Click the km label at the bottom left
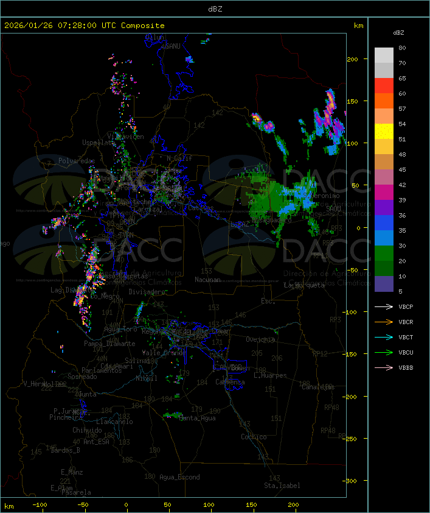Image resolution: width=430 pixels, height=513 pixels. (9, 506)
